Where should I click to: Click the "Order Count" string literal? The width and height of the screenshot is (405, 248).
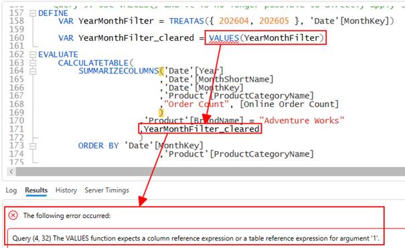pos(196,104)
